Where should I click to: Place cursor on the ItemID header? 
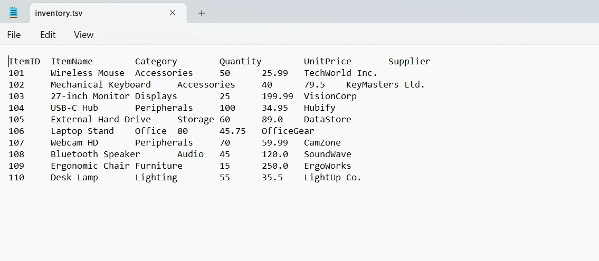[x=24, y=61]
